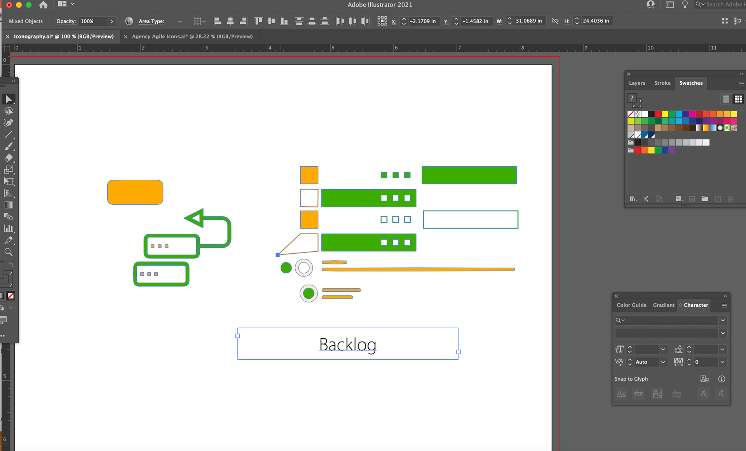Screen dimensions: 746x451
Task: Select the Column Graph tool
Action: 9,228
